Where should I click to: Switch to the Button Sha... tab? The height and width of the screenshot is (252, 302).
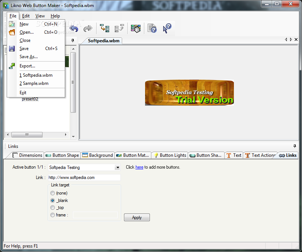point(206,155)
